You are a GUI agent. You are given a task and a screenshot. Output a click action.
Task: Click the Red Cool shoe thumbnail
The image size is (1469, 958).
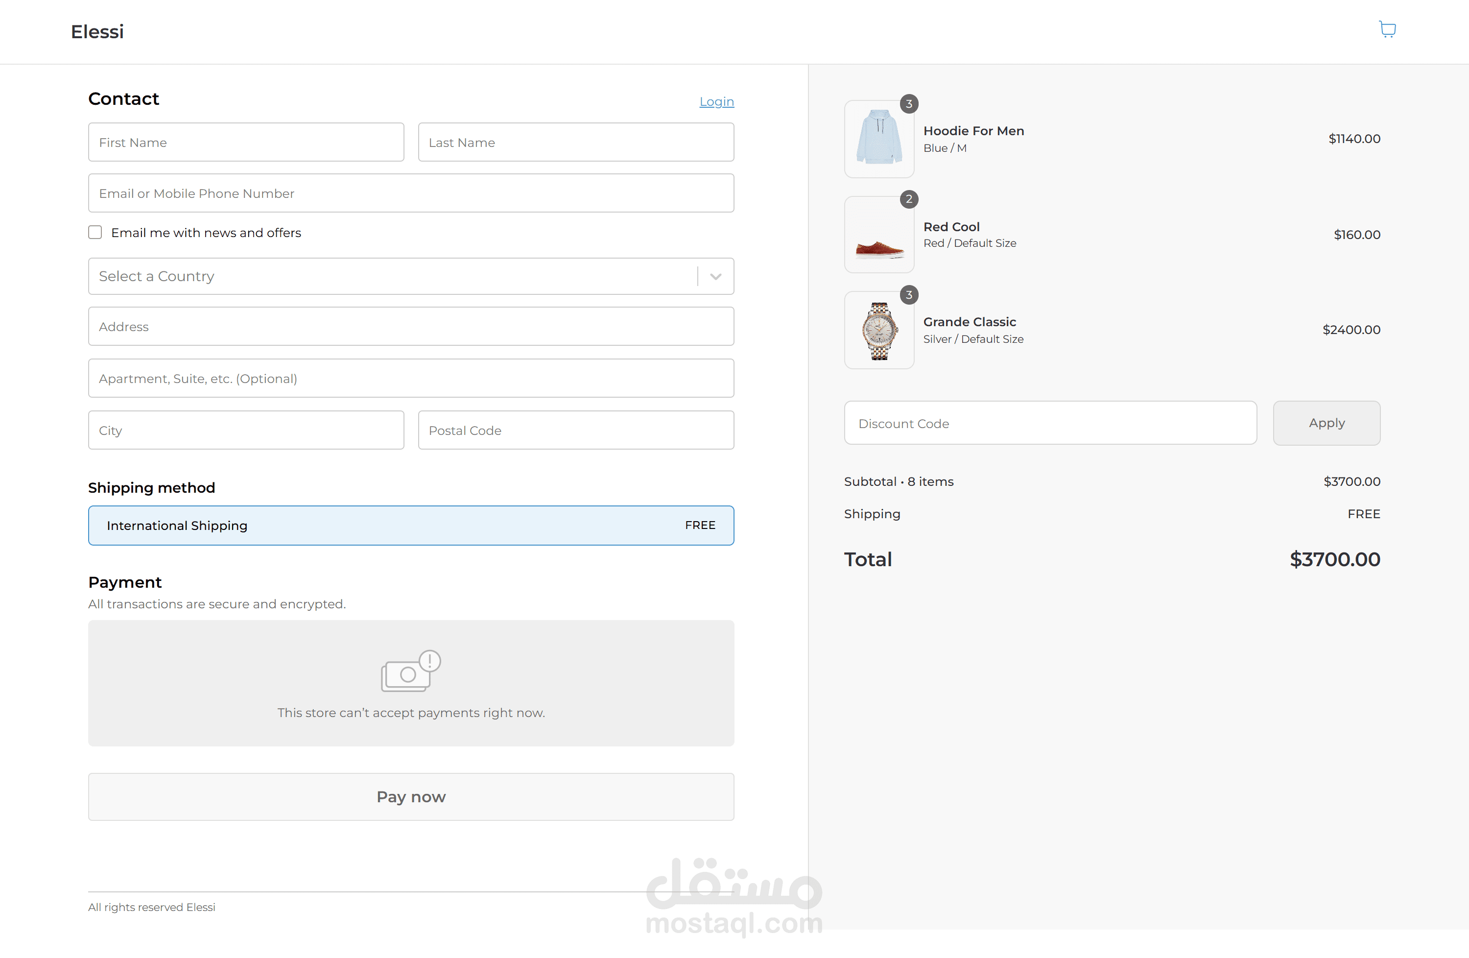coord(878,235)
